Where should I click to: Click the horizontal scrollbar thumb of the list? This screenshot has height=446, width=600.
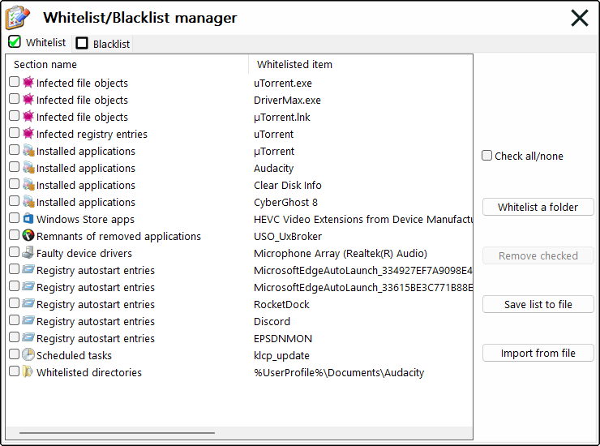[x=117, y=433]
